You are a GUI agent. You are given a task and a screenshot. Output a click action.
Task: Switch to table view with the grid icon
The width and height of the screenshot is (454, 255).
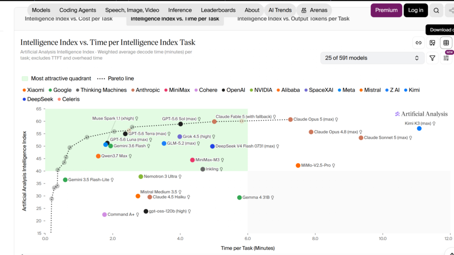(x=446, y=43)
